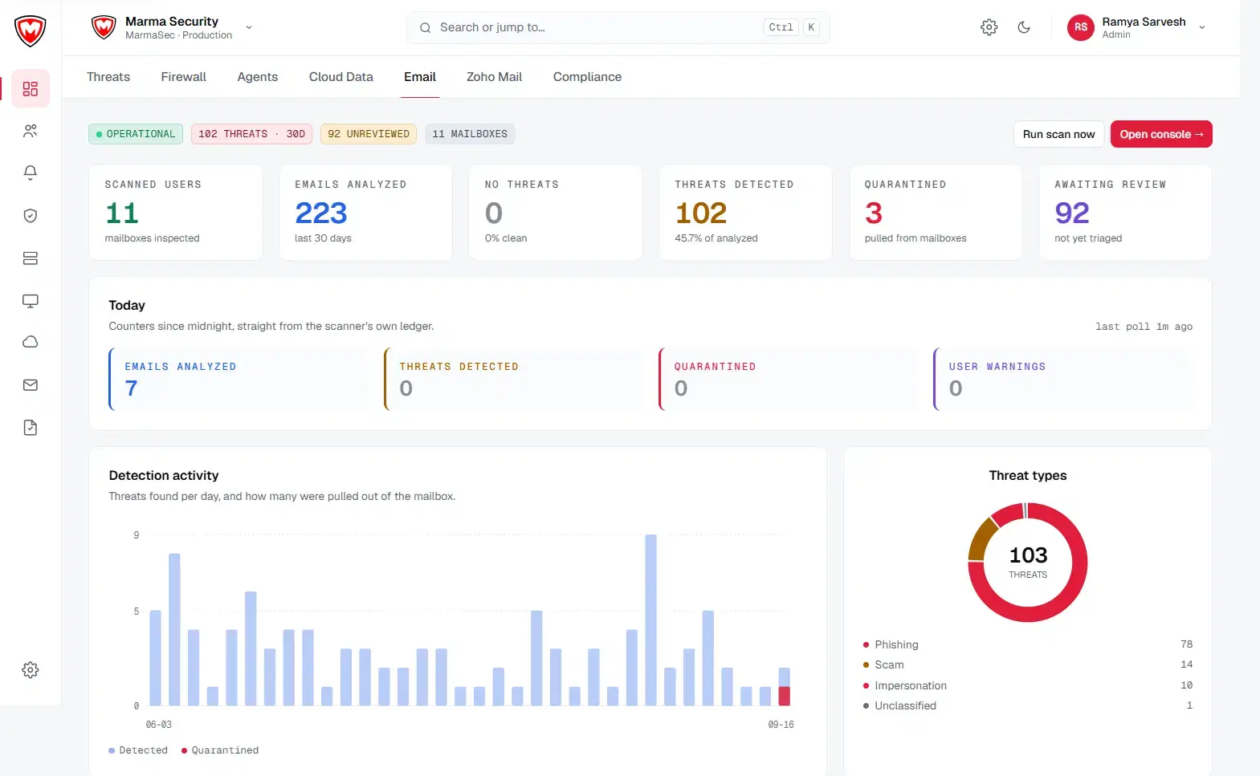Viewport: 1260px width, 776px height.
Task: Click the Awaiting Review value 92
Action: [1072, 213]
